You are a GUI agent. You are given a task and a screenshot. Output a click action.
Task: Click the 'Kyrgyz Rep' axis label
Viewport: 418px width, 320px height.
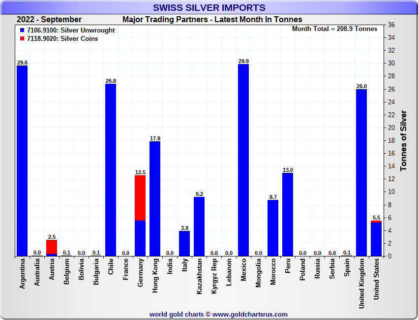point(214,276)
